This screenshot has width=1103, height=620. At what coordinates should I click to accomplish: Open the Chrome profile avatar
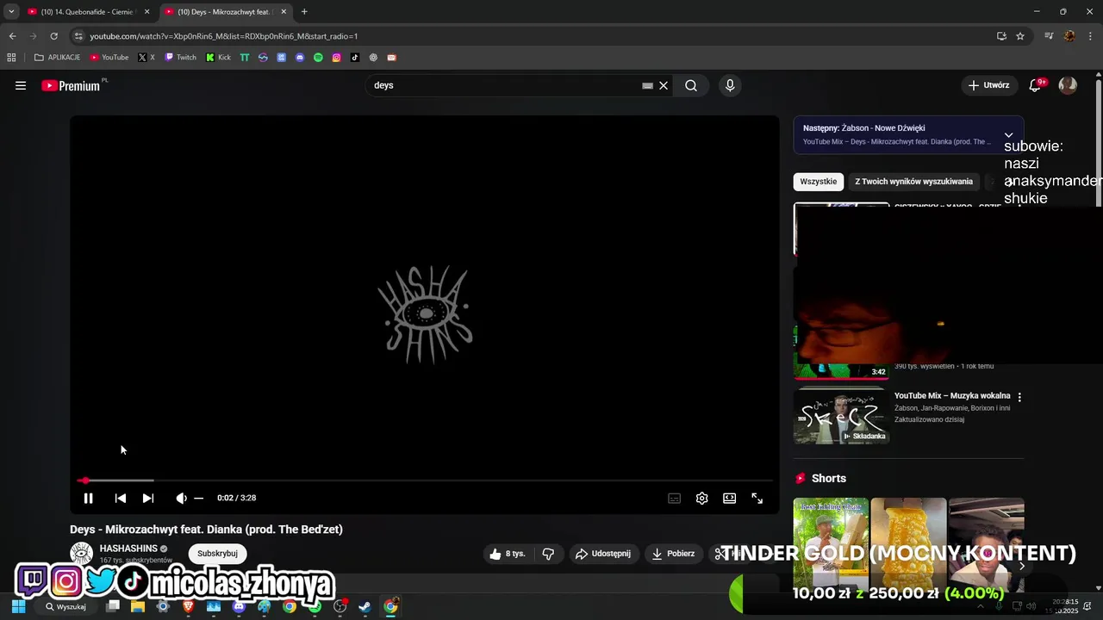(x=1069, y=36)
